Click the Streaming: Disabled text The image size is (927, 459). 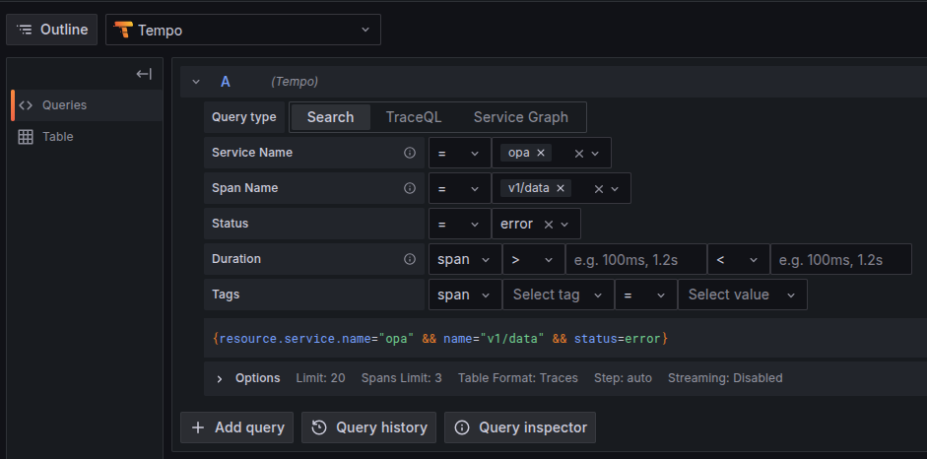coord(725,378)
